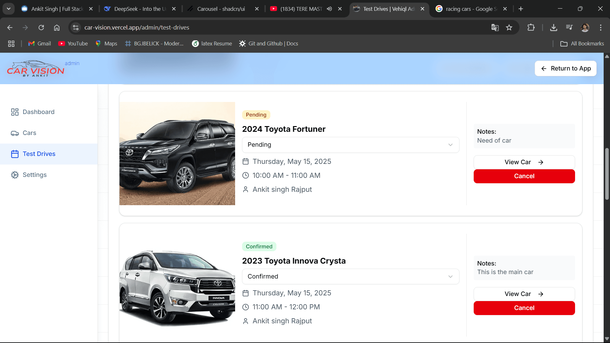Click the Dashboard grid icon
This screenshot has width=610, height=343.
point(15,112)
